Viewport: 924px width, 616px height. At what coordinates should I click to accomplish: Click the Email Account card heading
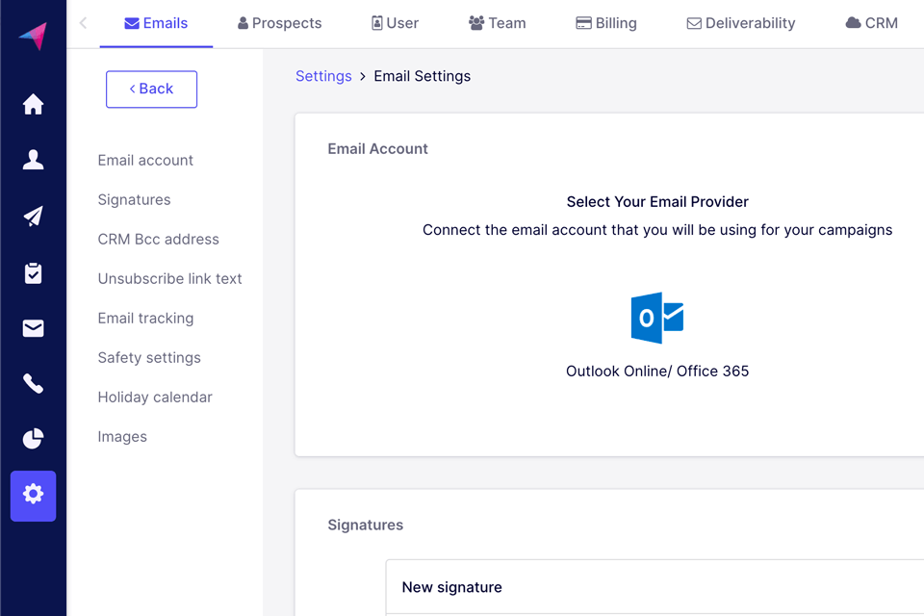pyautogui.click(x=377, y=148)
